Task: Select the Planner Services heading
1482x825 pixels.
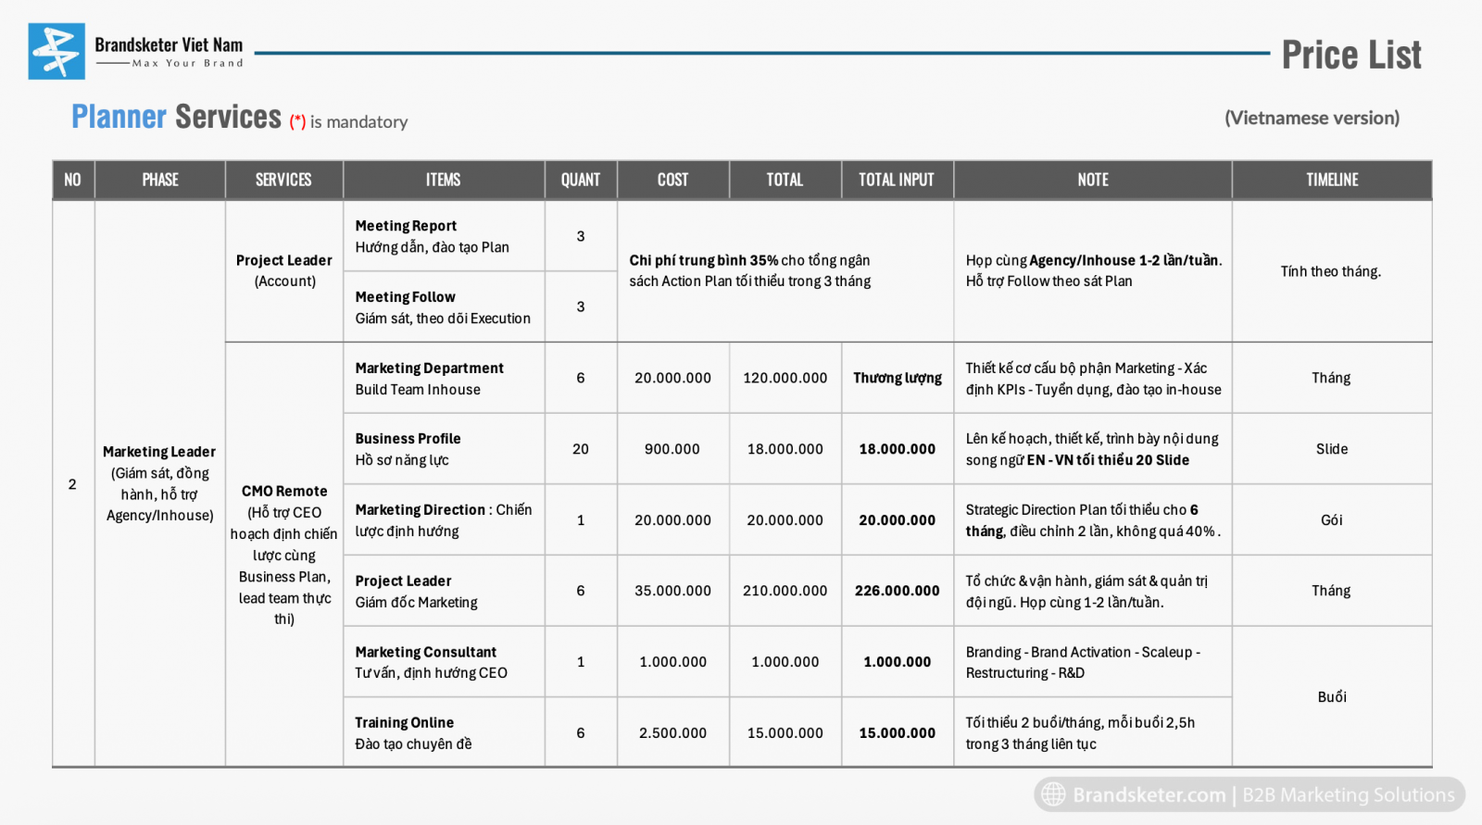Action: pos(176,118)
